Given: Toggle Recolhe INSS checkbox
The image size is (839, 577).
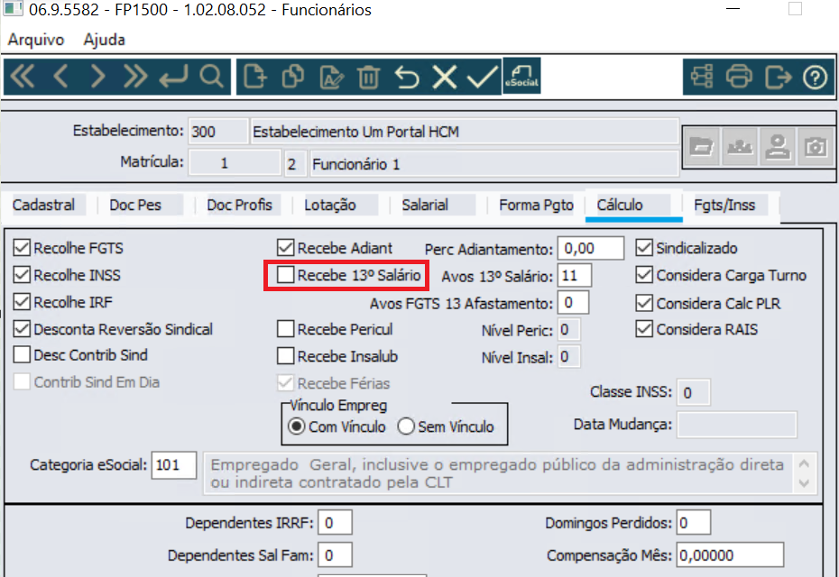Looking at the screenshot, I should [x=22, y=275].
